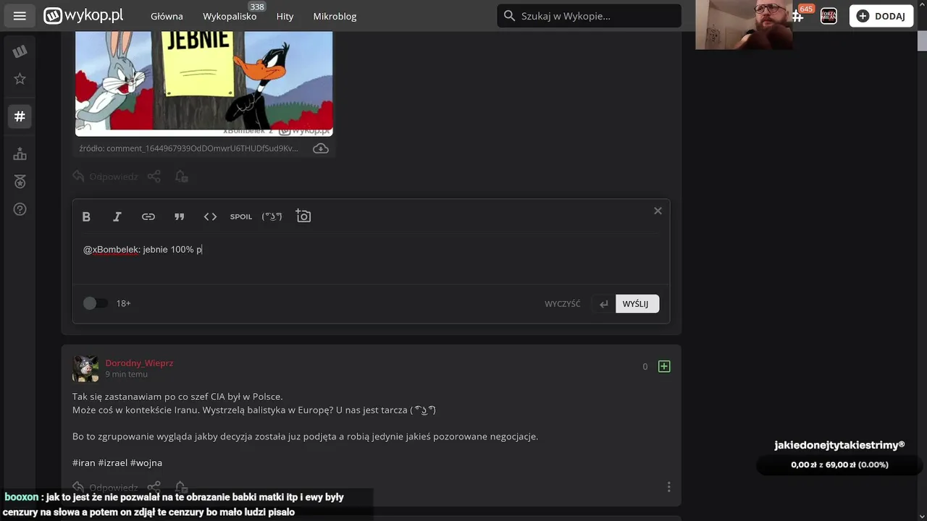Open Dorodny_Wieprz profile link
The width and height of the screenshot is (927, 521).
coord(139,363)
